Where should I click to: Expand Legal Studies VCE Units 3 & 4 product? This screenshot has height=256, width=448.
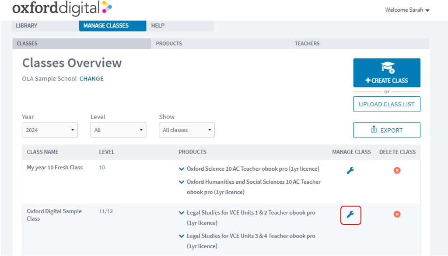pos(181,236)
